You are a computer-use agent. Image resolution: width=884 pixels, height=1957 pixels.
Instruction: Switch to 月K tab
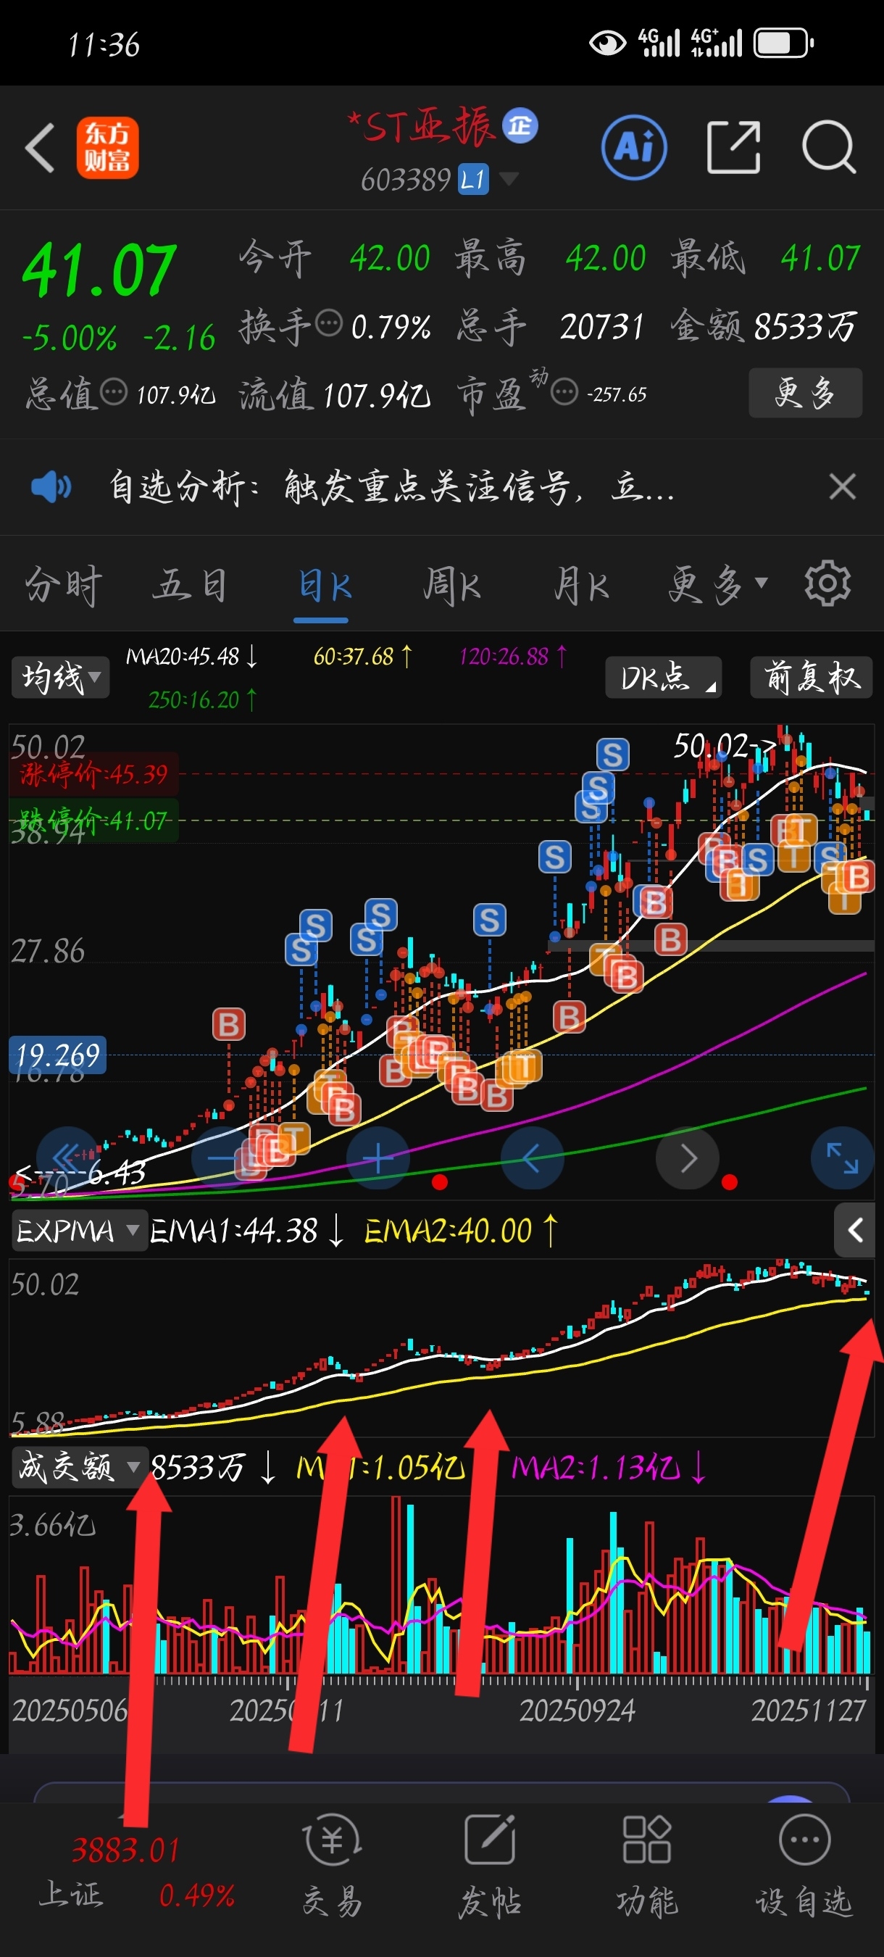click(581, 586)
